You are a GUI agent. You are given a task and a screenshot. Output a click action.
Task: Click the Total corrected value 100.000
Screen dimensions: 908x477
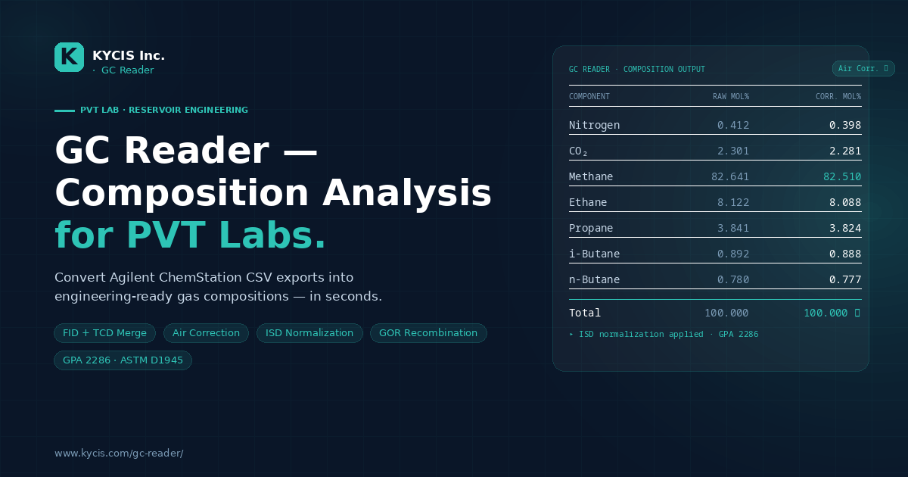[x=832, y=313]
